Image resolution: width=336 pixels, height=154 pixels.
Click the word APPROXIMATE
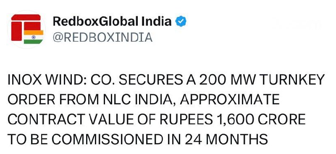pyautogui.click(x=230, y=100)
